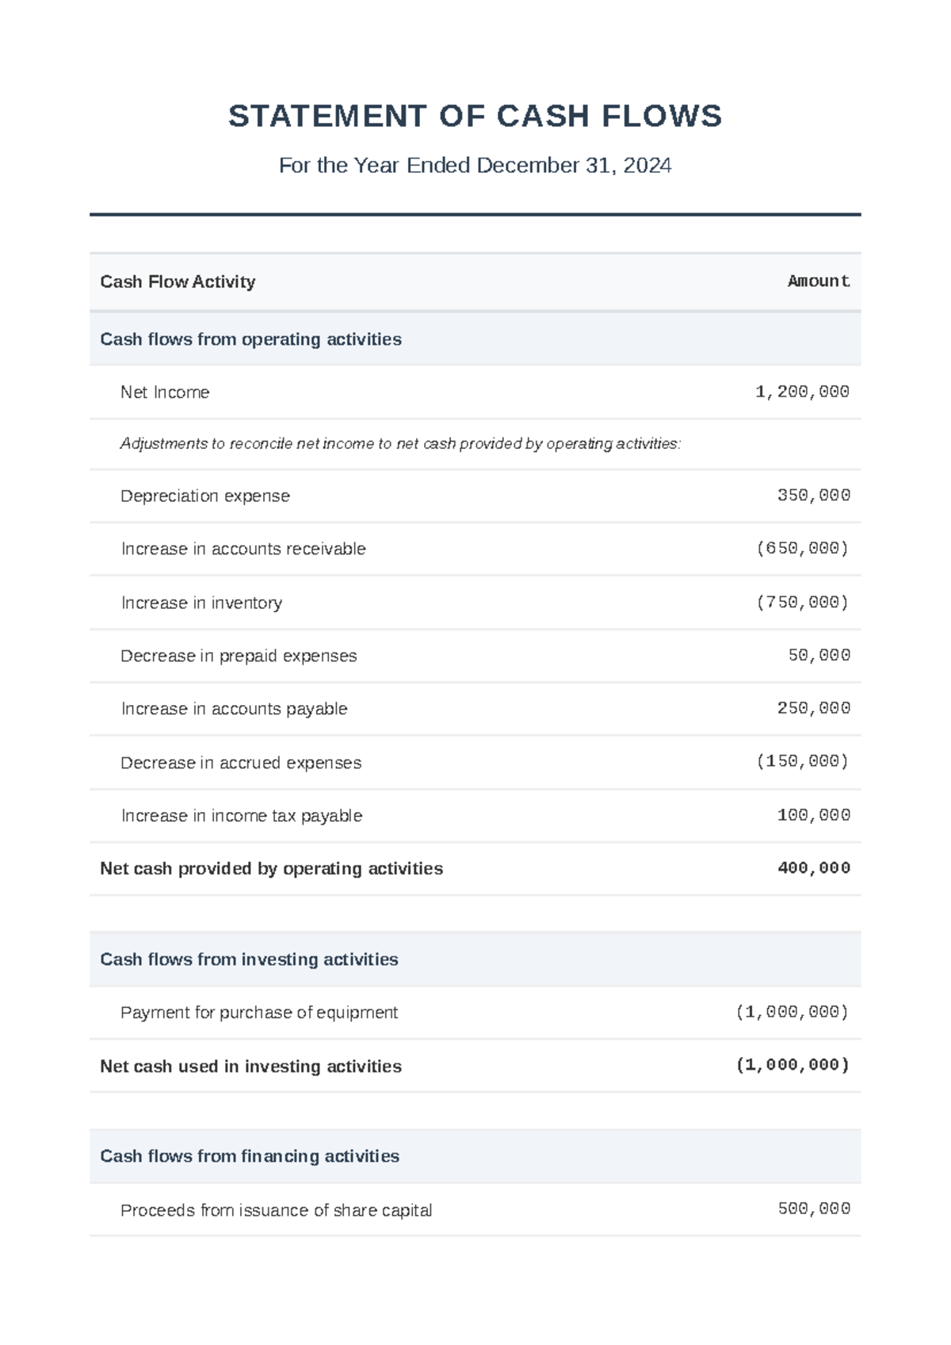Select the 400,000 operating total

point(814,868)
